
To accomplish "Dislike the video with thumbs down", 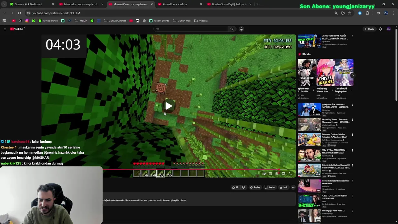I will click(243, 187).
